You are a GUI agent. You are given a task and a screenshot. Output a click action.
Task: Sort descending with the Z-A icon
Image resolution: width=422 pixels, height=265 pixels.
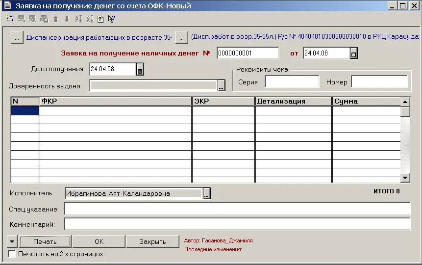pos(90,19)
